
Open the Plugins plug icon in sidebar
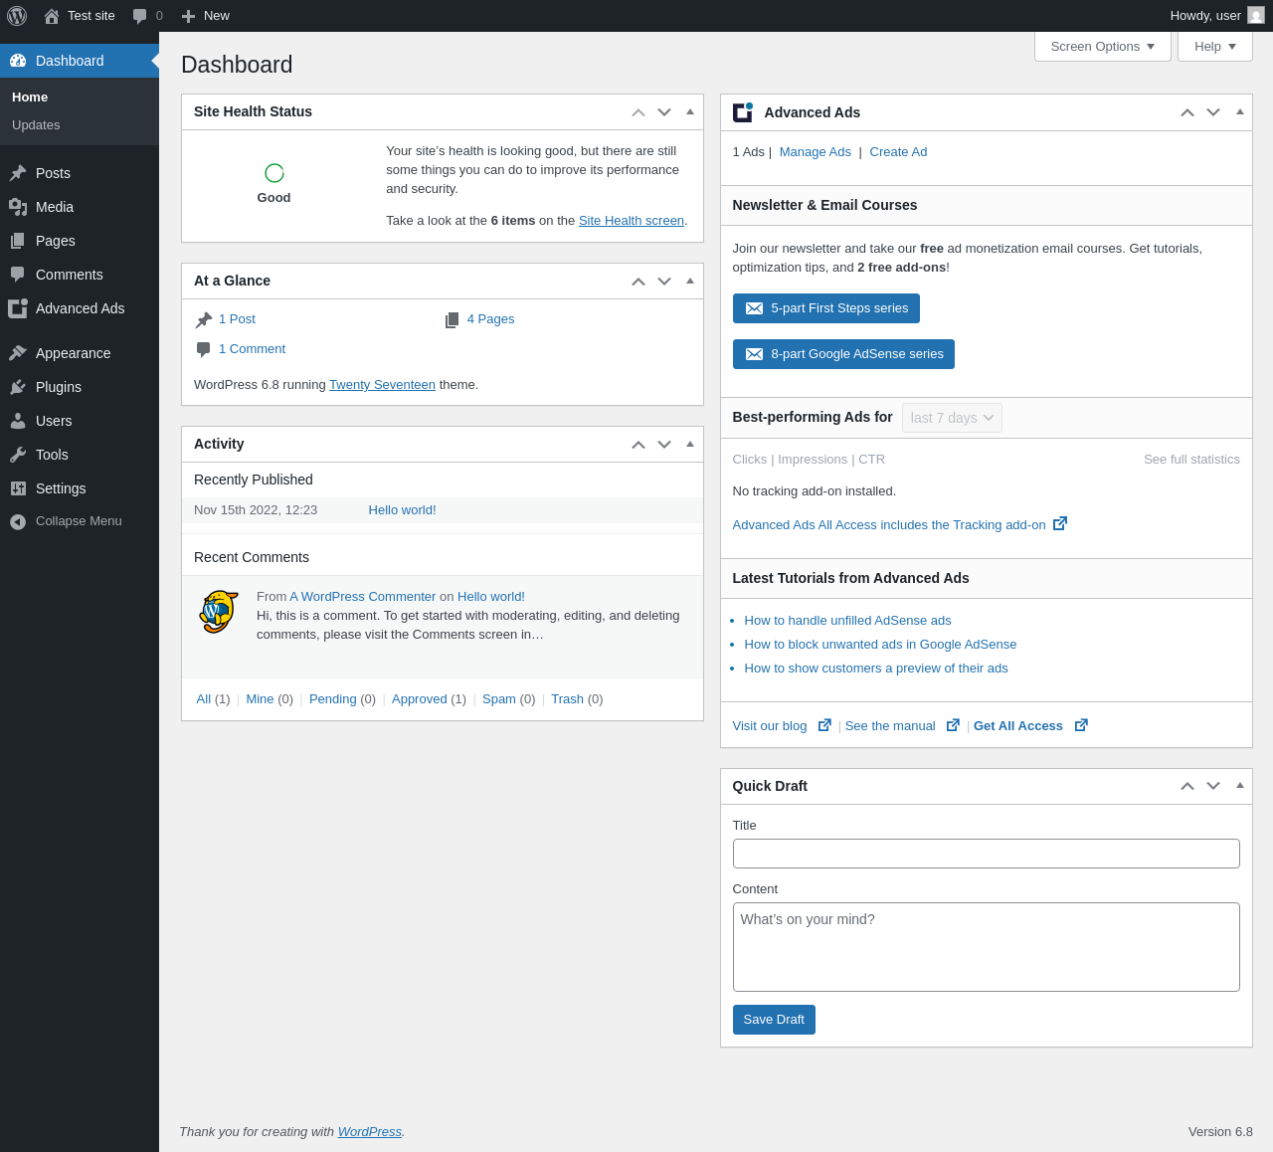pos(18,387)
